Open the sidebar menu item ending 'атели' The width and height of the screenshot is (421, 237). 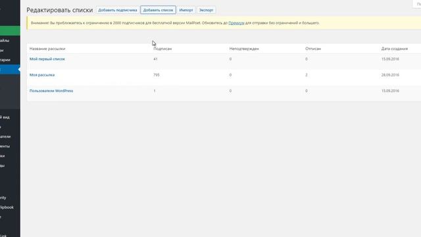click(5, 136)
